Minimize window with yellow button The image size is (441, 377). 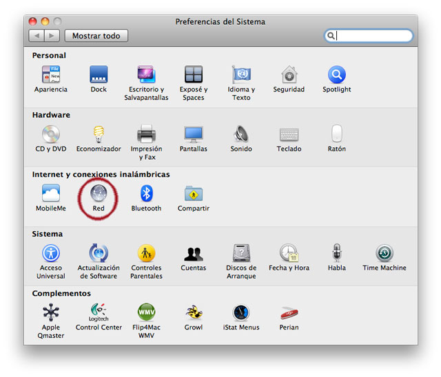(45, 21)
